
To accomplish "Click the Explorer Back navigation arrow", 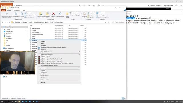I will coord(3,22).
